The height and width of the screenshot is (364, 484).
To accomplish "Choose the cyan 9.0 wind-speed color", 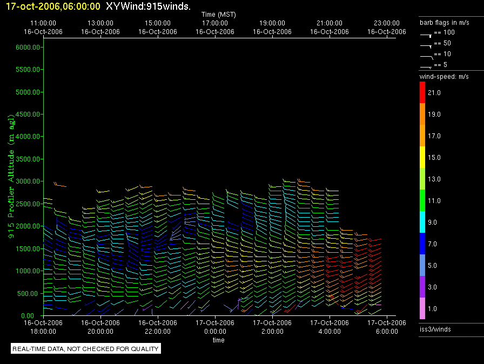I will pos(422,223).
